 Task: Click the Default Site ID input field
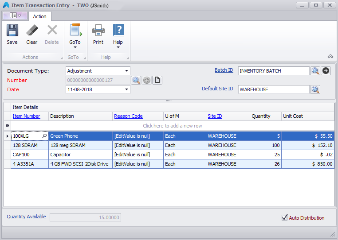pos(274,89)
